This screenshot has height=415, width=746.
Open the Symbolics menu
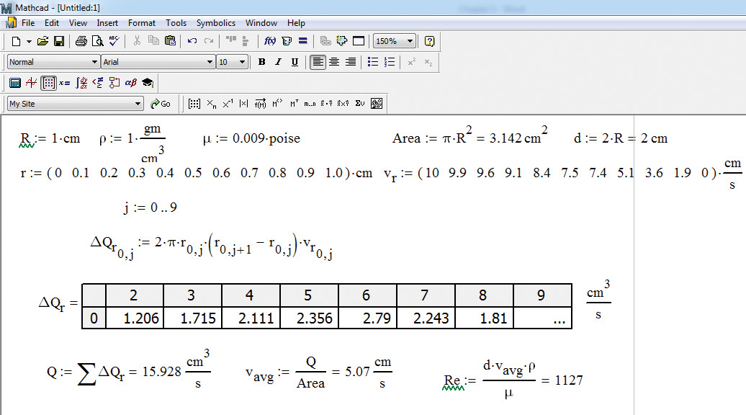tap(215, 23)
